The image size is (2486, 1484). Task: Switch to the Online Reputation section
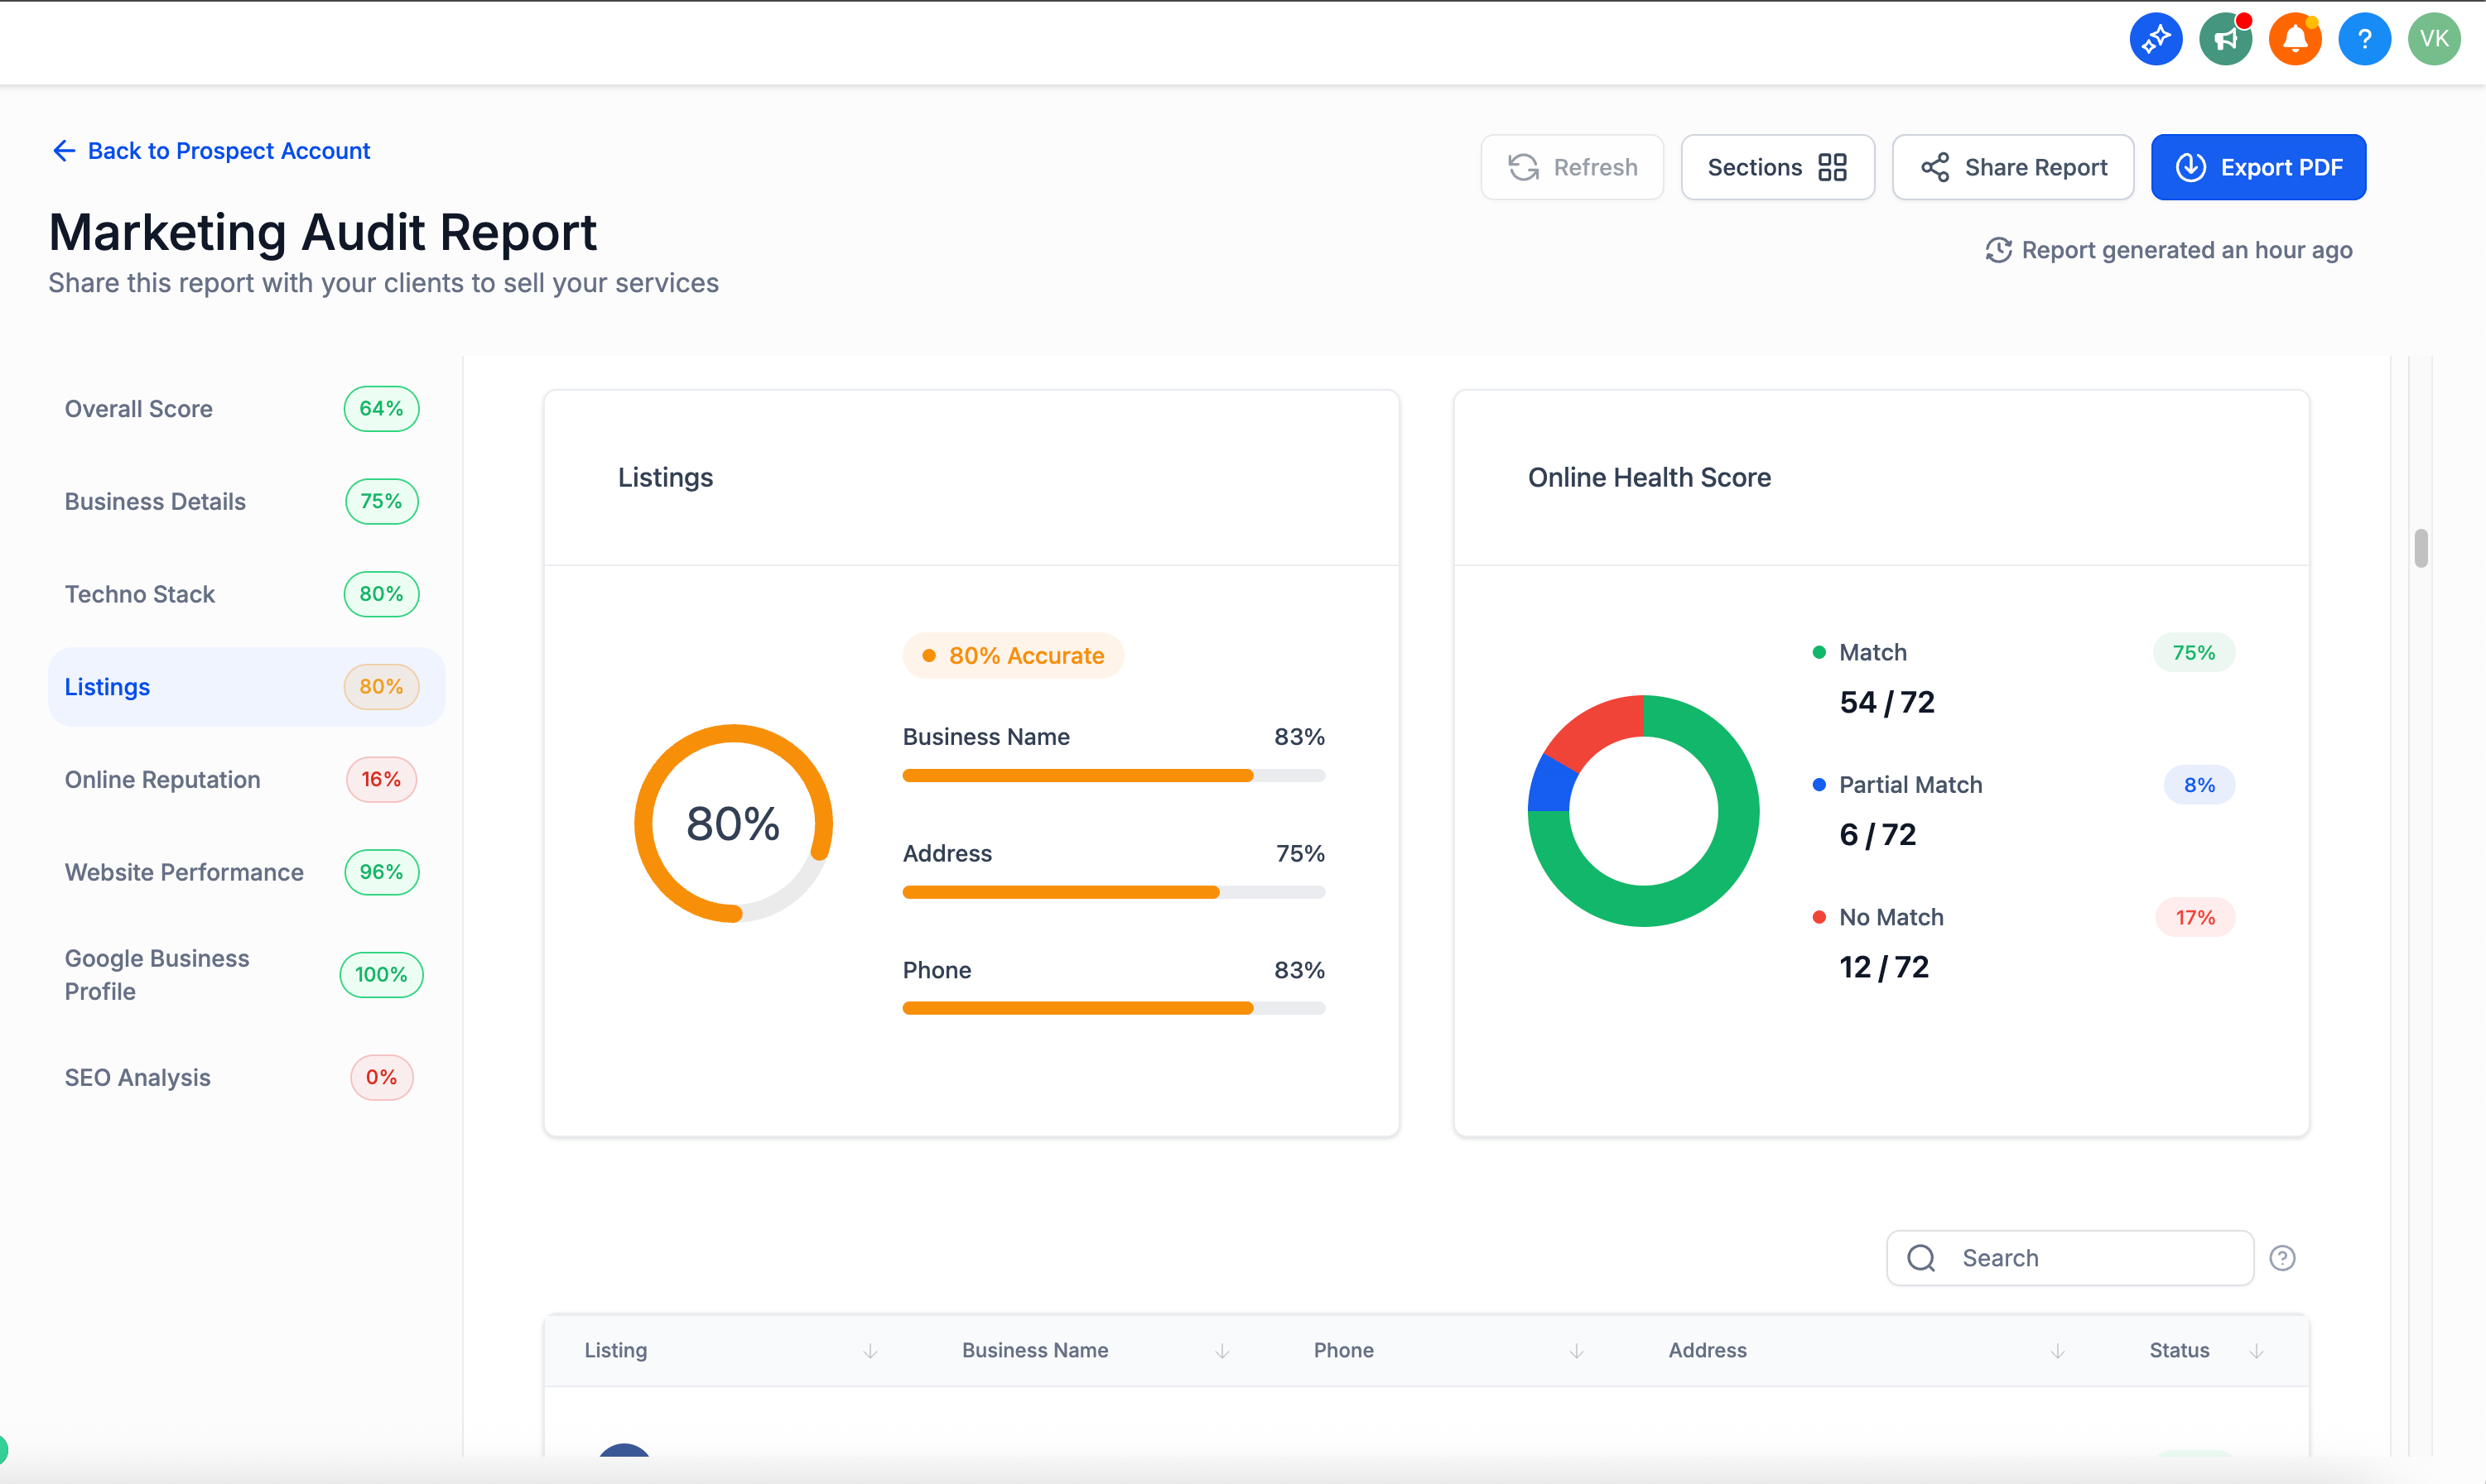(x=162, y=779)
